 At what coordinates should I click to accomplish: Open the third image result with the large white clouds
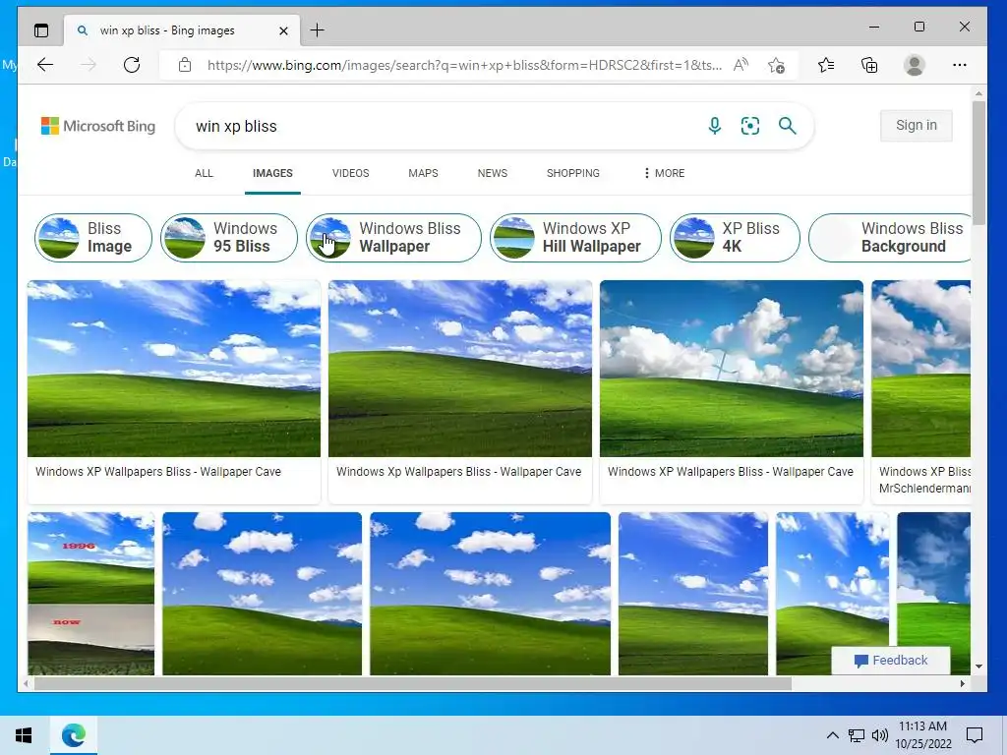tap(732, 369)
